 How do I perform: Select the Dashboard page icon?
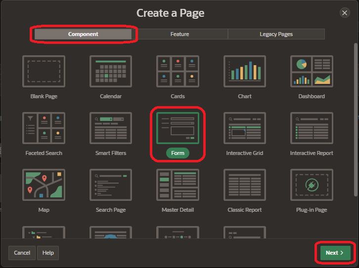[312, 72]
